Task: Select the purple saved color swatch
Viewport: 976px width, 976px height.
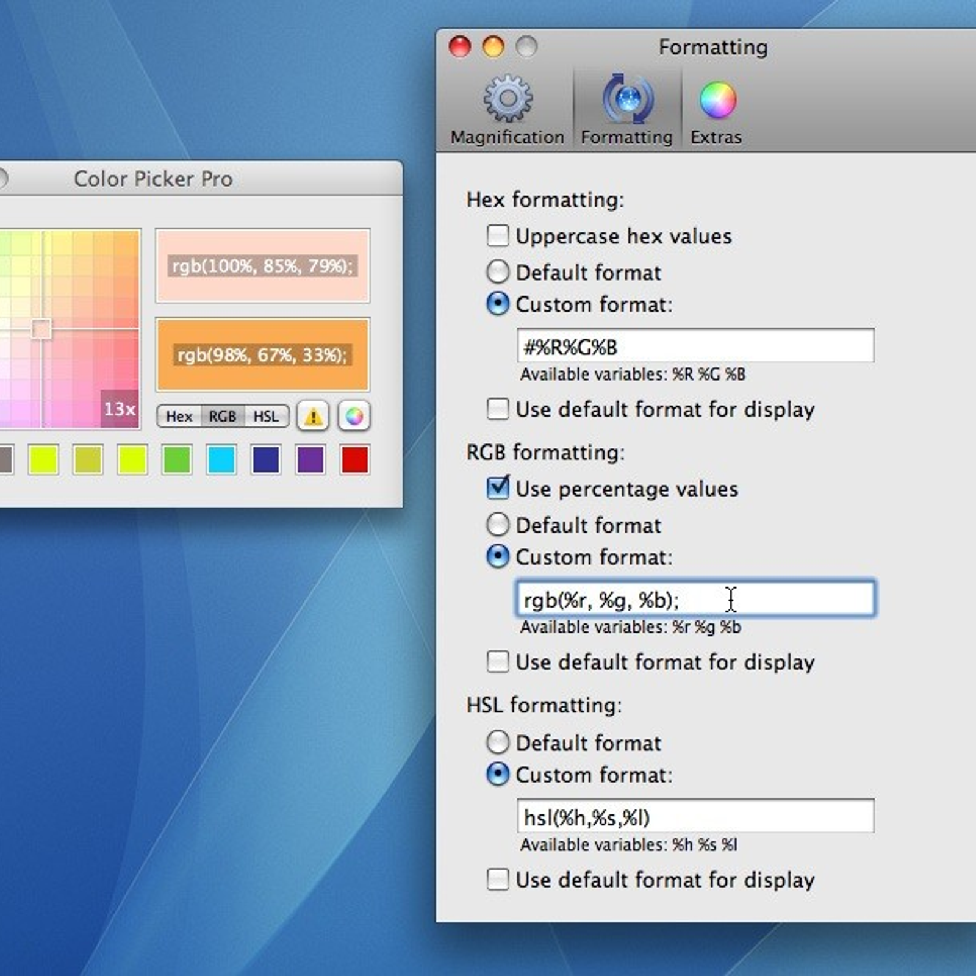Action: click(x=310, y=459)
